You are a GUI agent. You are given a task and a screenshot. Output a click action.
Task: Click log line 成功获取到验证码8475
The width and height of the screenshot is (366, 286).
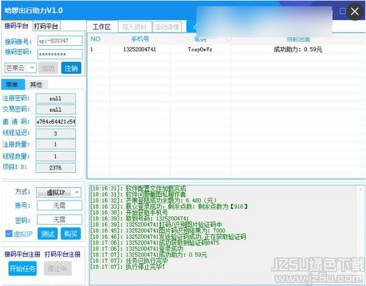coord(155,243)
